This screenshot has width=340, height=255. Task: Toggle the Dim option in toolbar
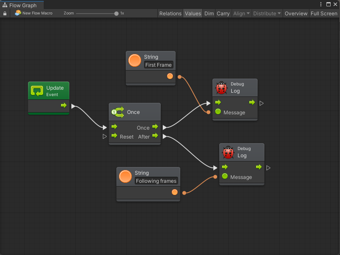(209, 14)
